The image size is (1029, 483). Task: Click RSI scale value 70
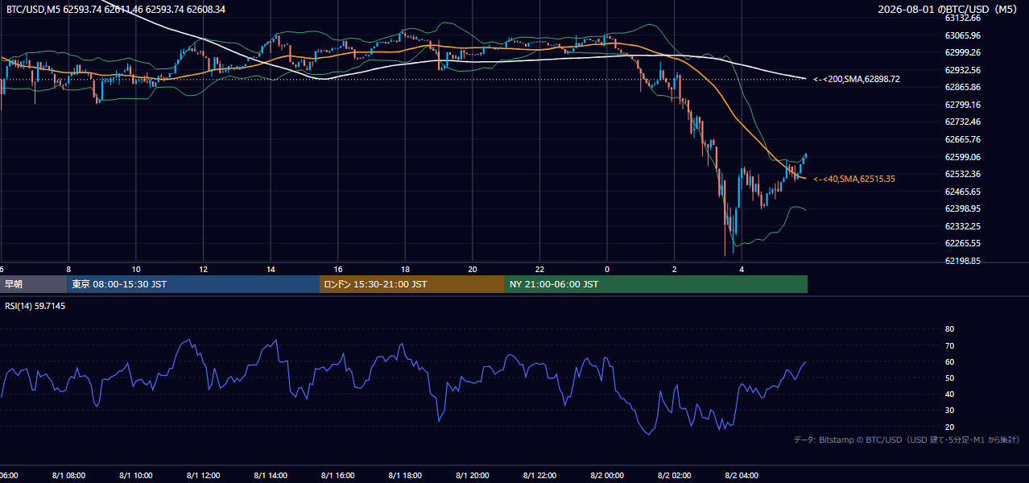pyautogui.click(x=949, y=345)
